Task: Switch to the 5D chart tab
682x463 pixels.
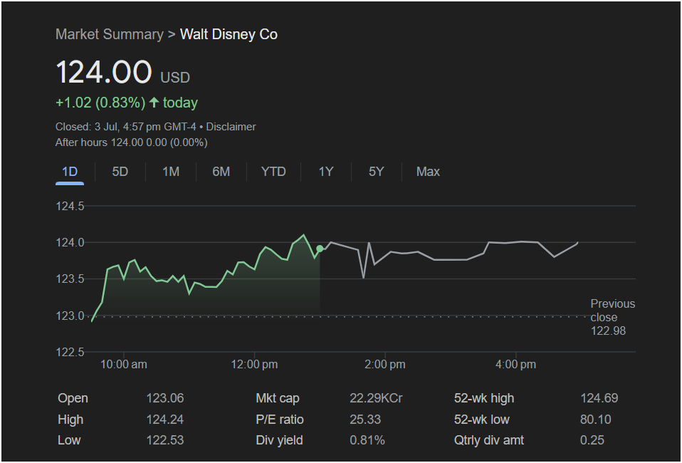Action: 120,172
